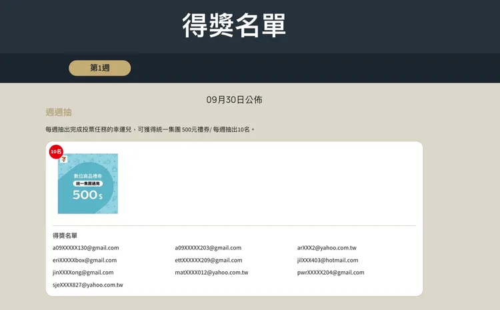Select winner a09XXXXX130@gmail.com

point(86,248)
